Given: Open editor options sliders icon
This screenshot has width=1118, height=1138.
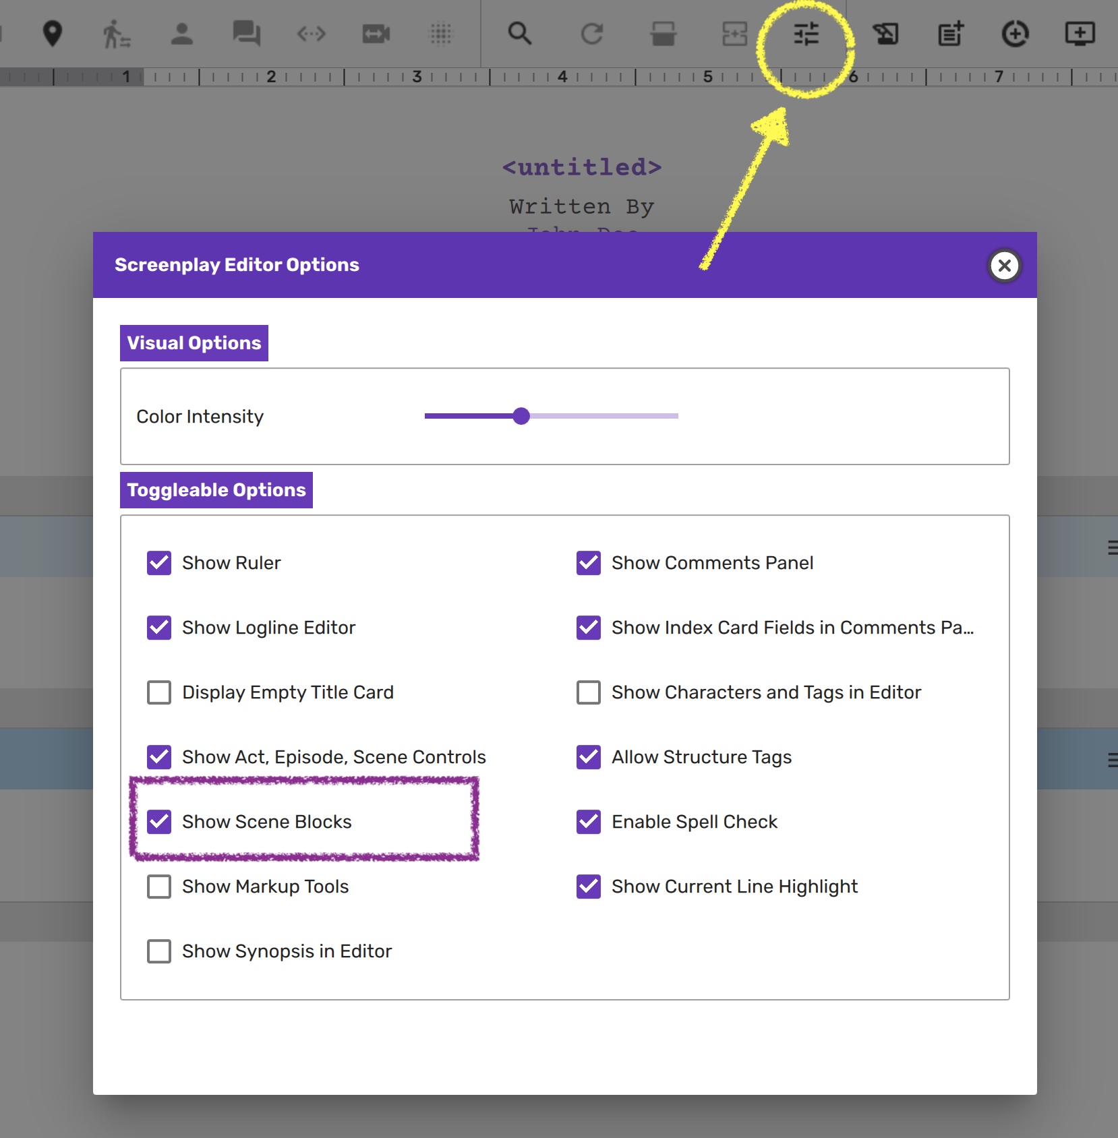Looking at the screenshot, I should coord(806,33).
